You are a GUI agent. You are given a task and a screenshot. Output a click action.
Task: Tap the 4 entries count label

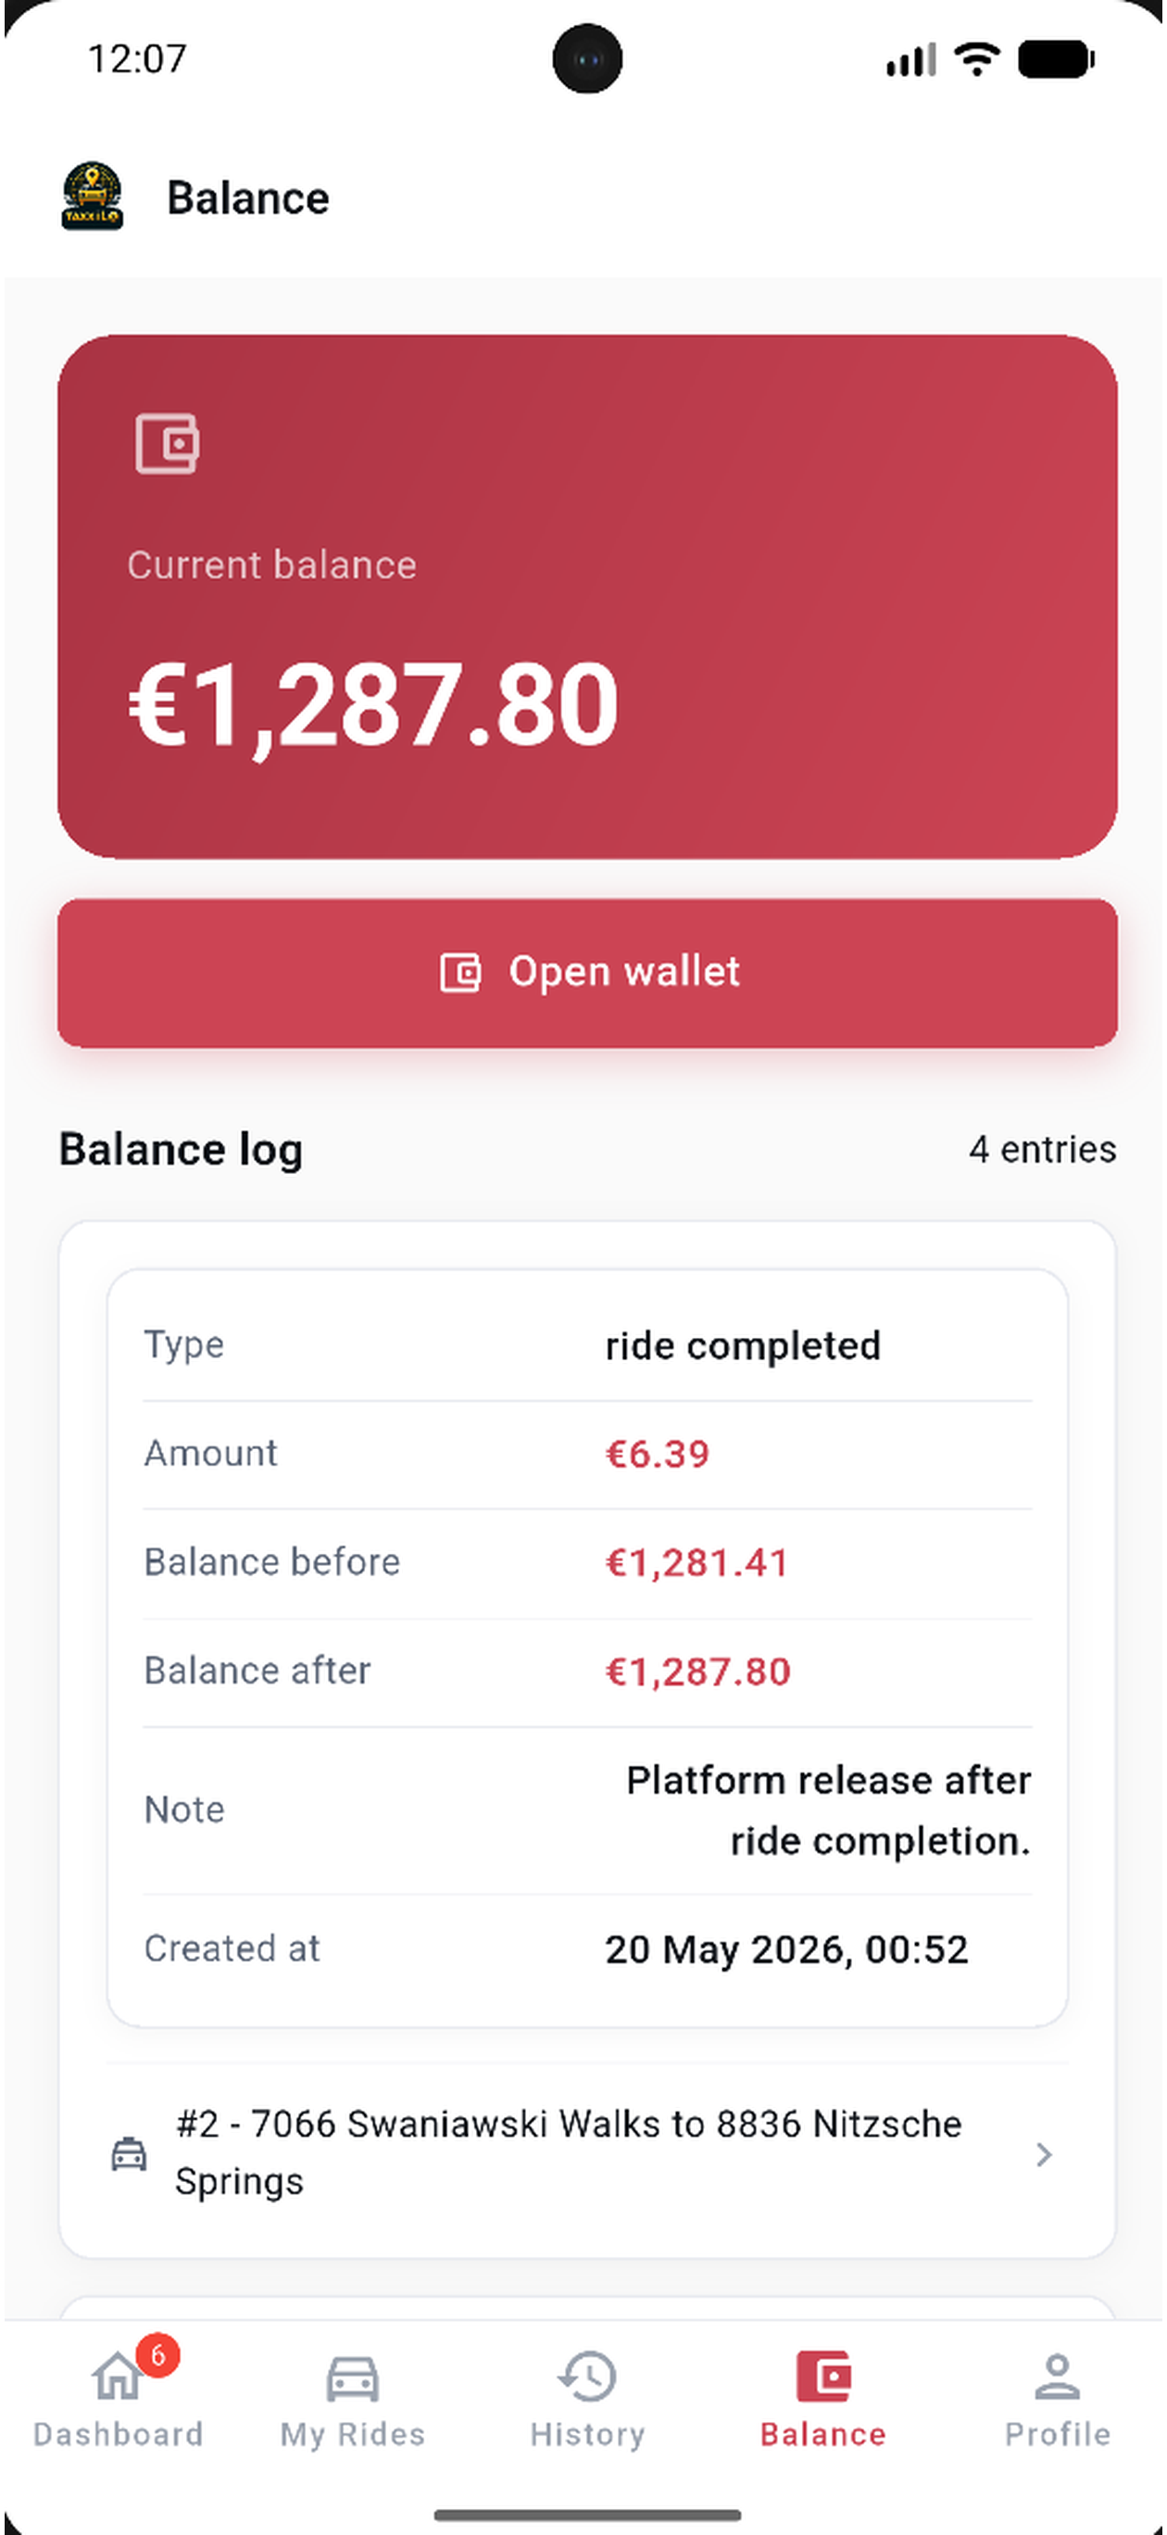[x=1042, y=1150]
